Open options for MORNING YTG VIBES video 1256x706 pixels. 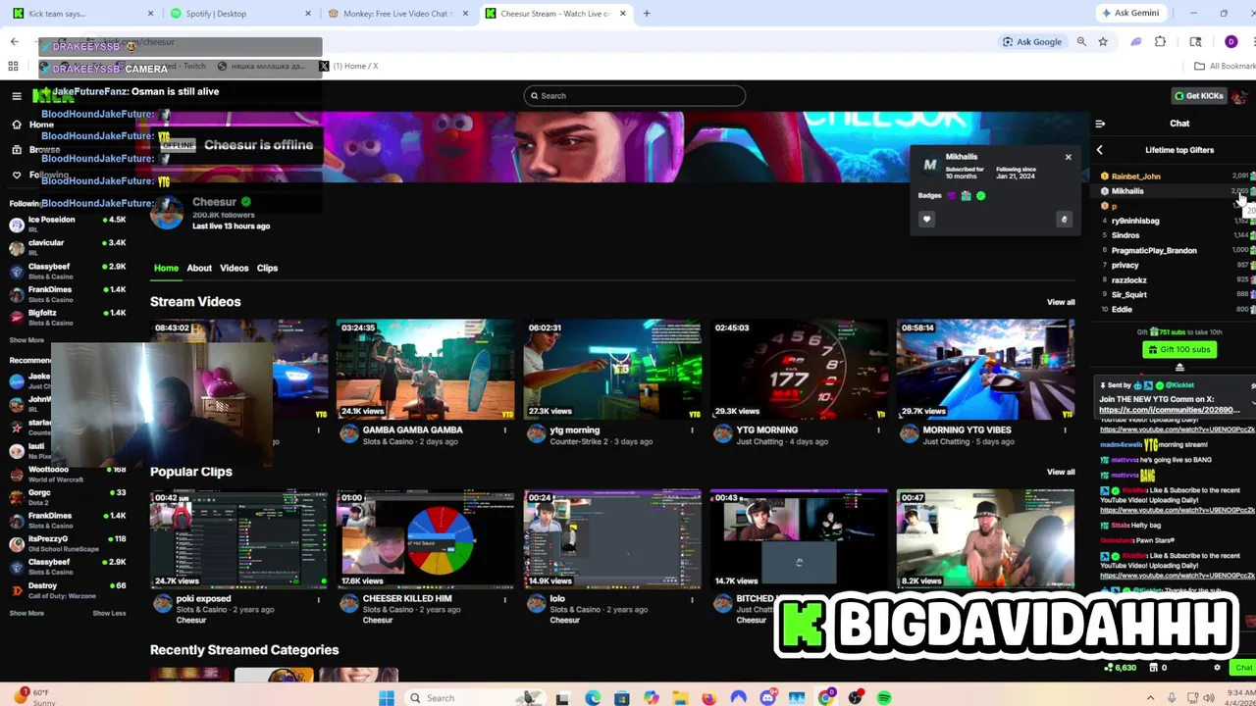coord(1066,430)
